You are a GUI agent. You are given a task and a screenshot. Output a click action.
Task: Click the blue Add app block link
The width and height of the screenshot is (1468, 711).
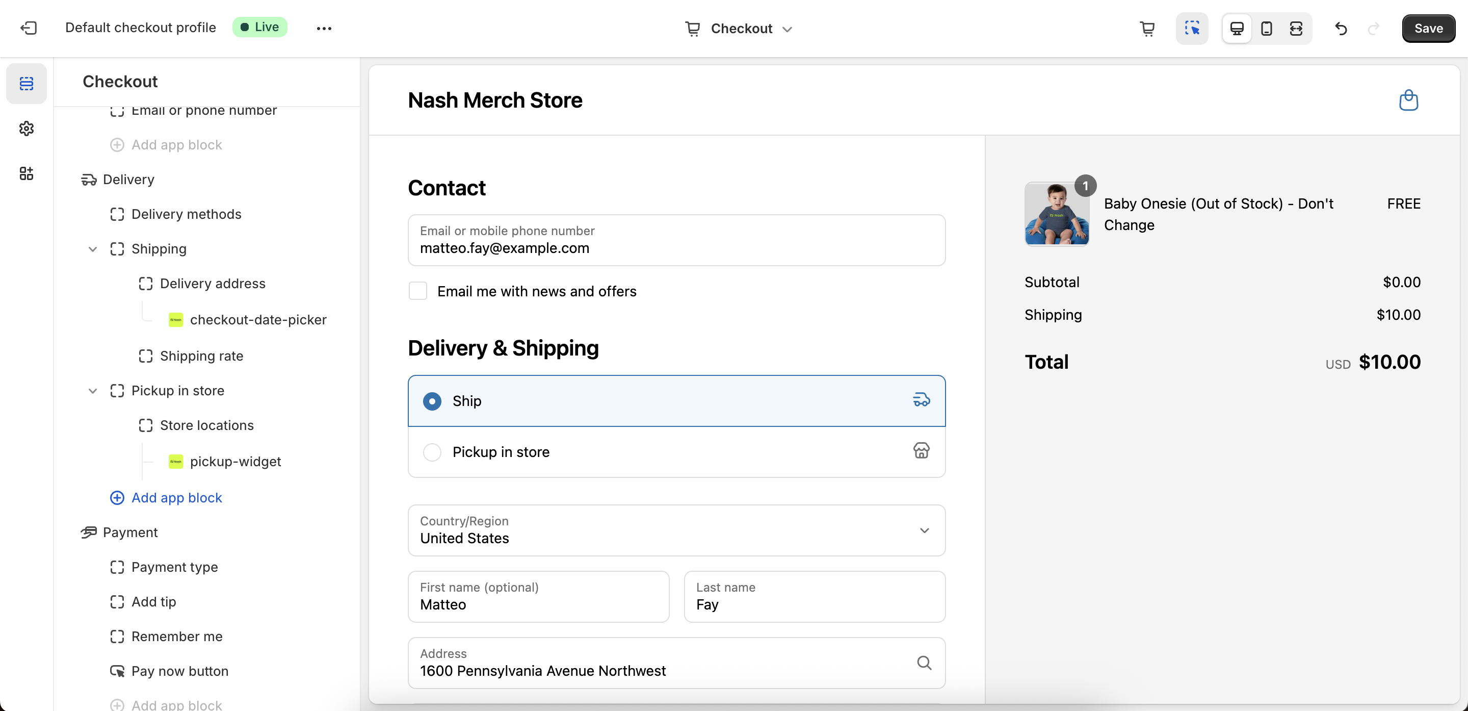[x=176, y=497]
